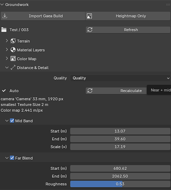Click the Roughness label
This screenshot has height=190, width=171.
pyautogui.click(x=56, y=184)
